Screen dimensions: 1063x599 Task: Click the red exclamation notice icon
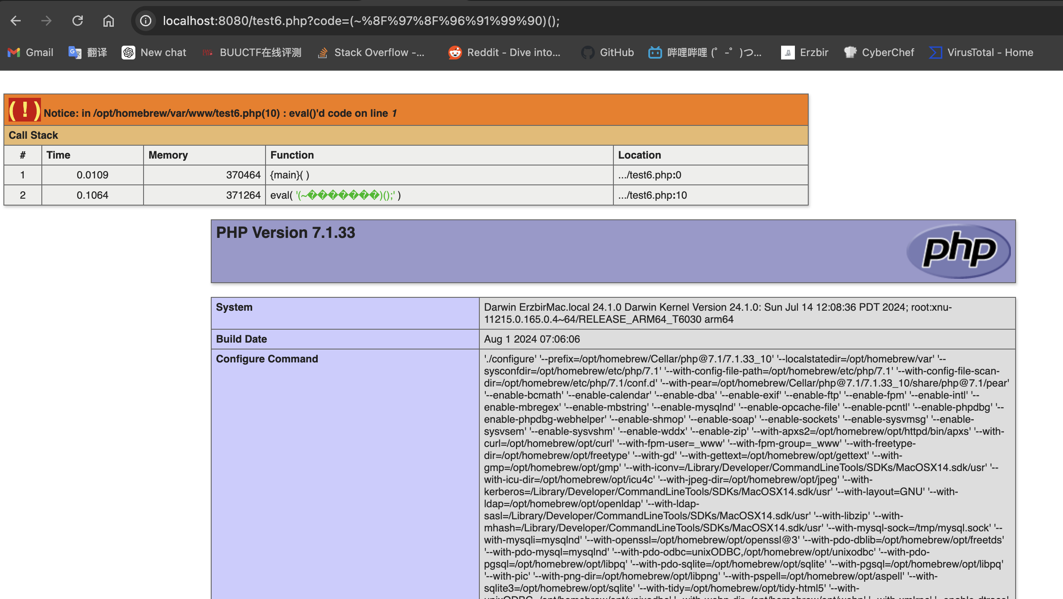point(25,110)
